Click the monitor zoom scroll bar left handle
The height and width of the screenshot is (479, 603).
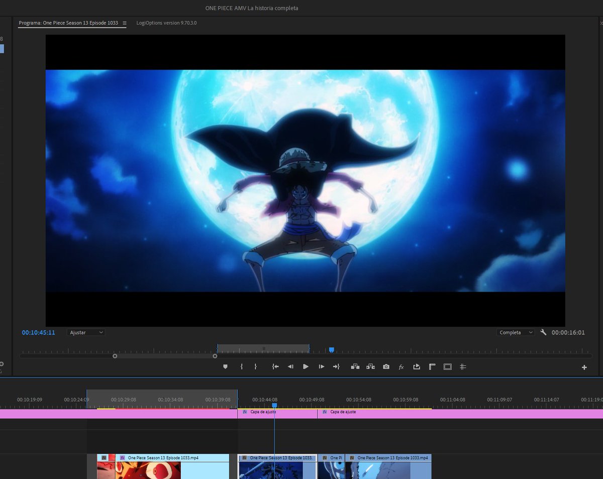[x=115, y=356]
